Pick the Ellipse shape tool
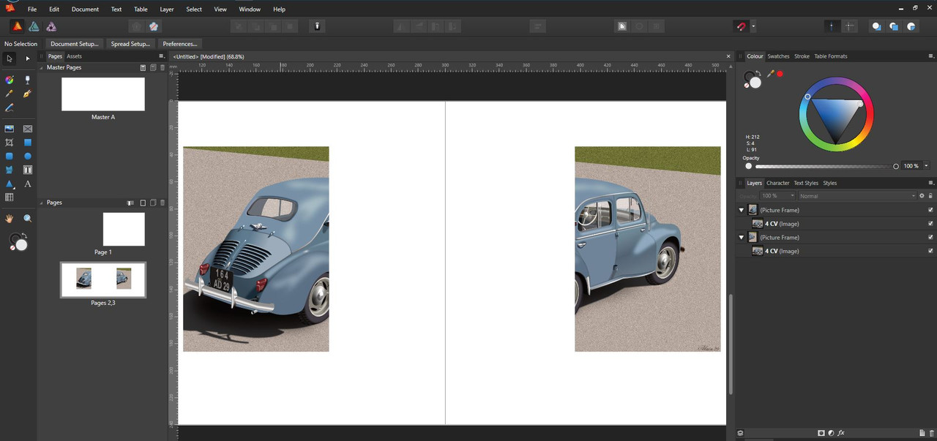937x441 pixels. (x=28, y=157)
